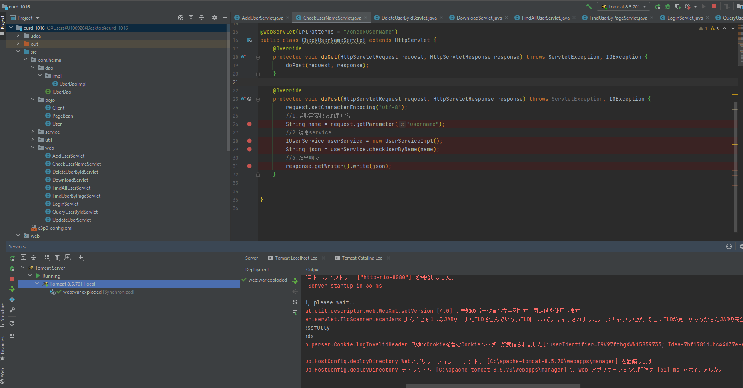Open the Tomcat 8.5.701 run configuration dropdown
Image resolution: width=743 pixels, height=388 pixels.
[624, 6]
